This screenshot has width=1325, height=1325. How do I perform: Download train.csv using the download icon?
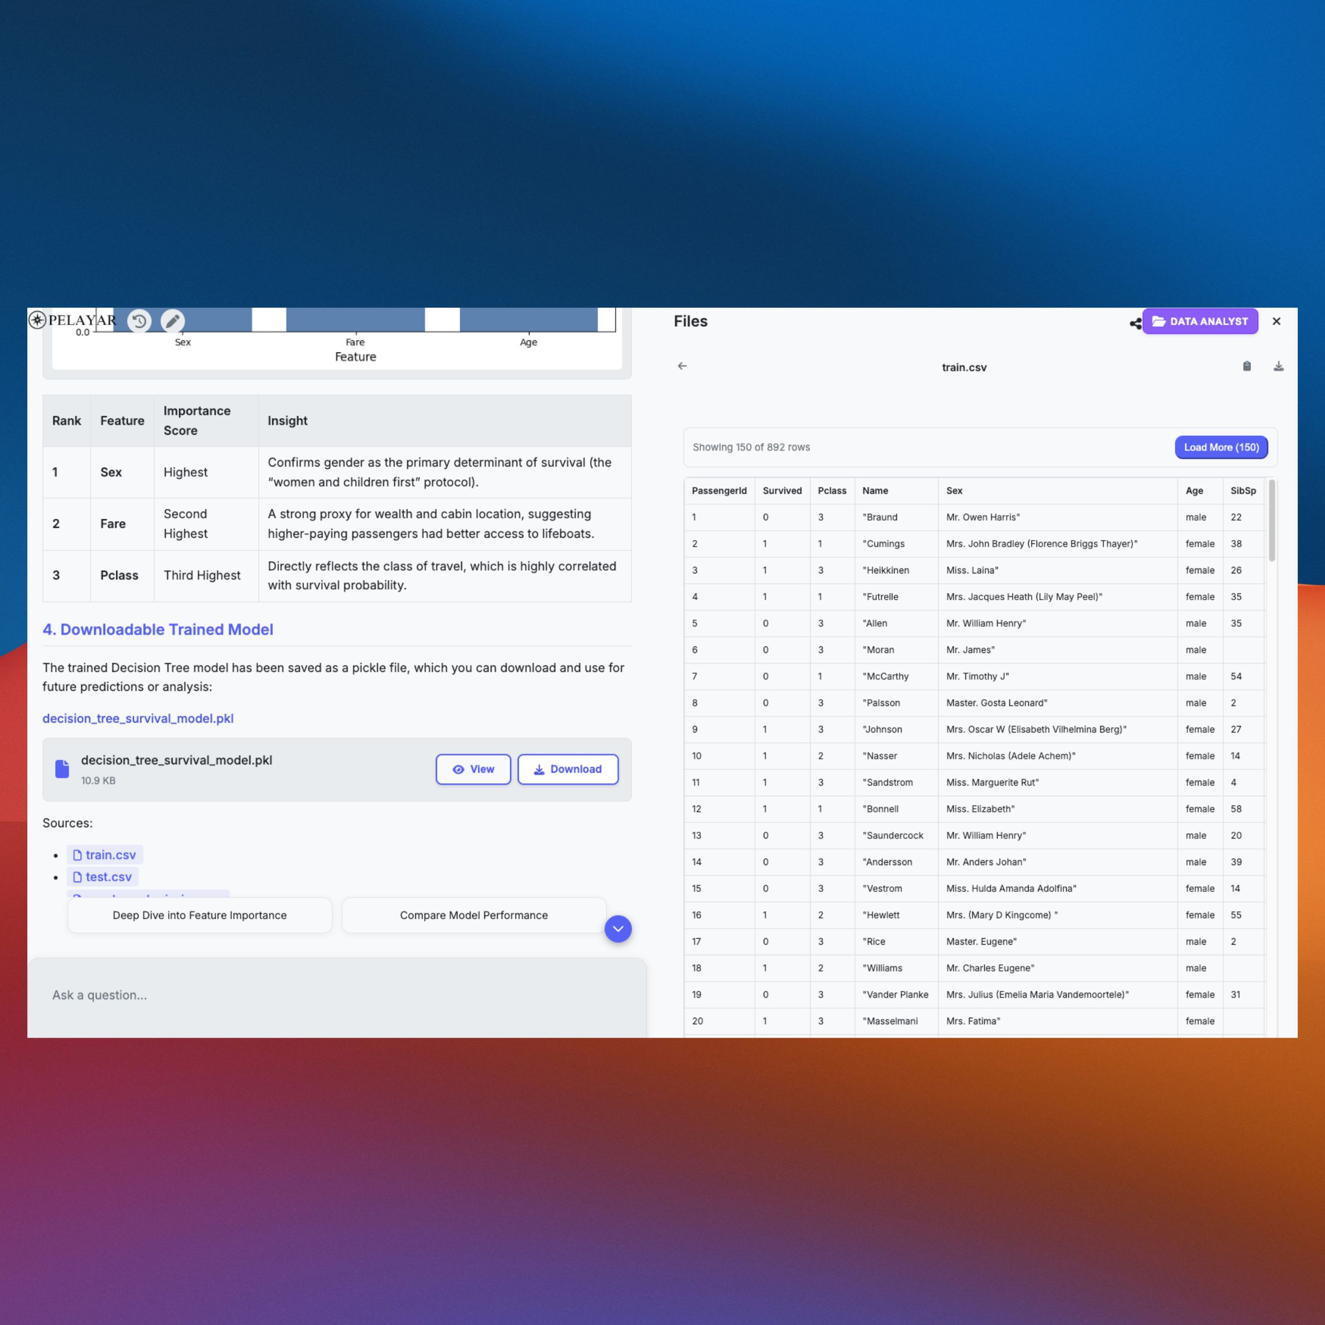coord(1278,366)
